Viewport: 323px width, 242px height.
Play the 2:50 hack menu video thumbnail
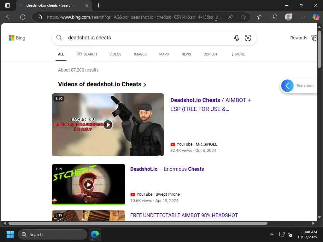[x=108, y=125]
